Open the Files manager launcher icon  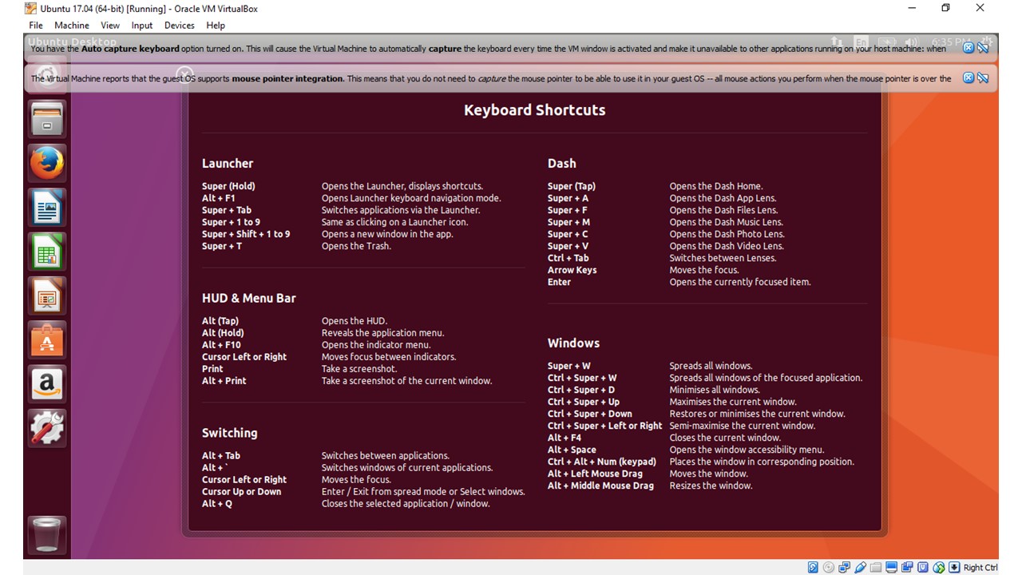[x=47, y=120]
